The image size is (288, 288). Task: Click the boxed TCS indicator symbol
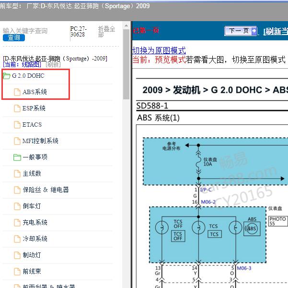click(x=215, y=234)
